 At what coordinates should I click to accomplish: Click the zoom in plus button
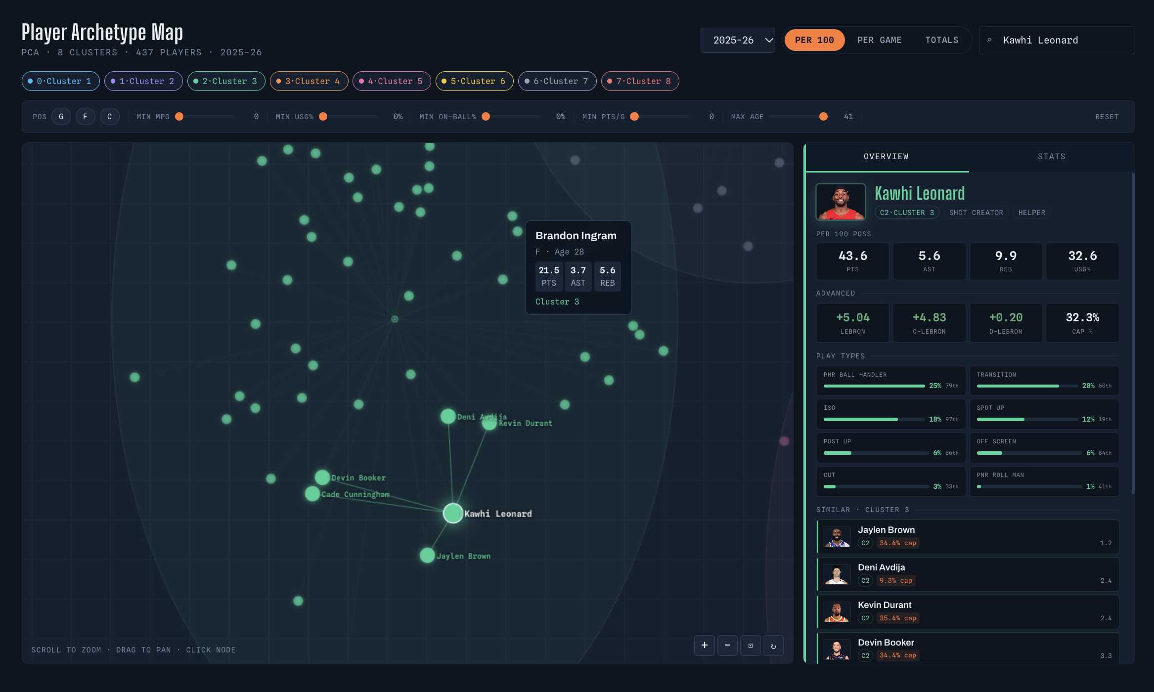[x=705, y=645]
